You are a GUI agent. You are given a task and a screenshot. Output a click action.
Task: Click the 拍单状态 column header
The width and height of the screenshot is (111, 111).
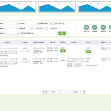63,42
